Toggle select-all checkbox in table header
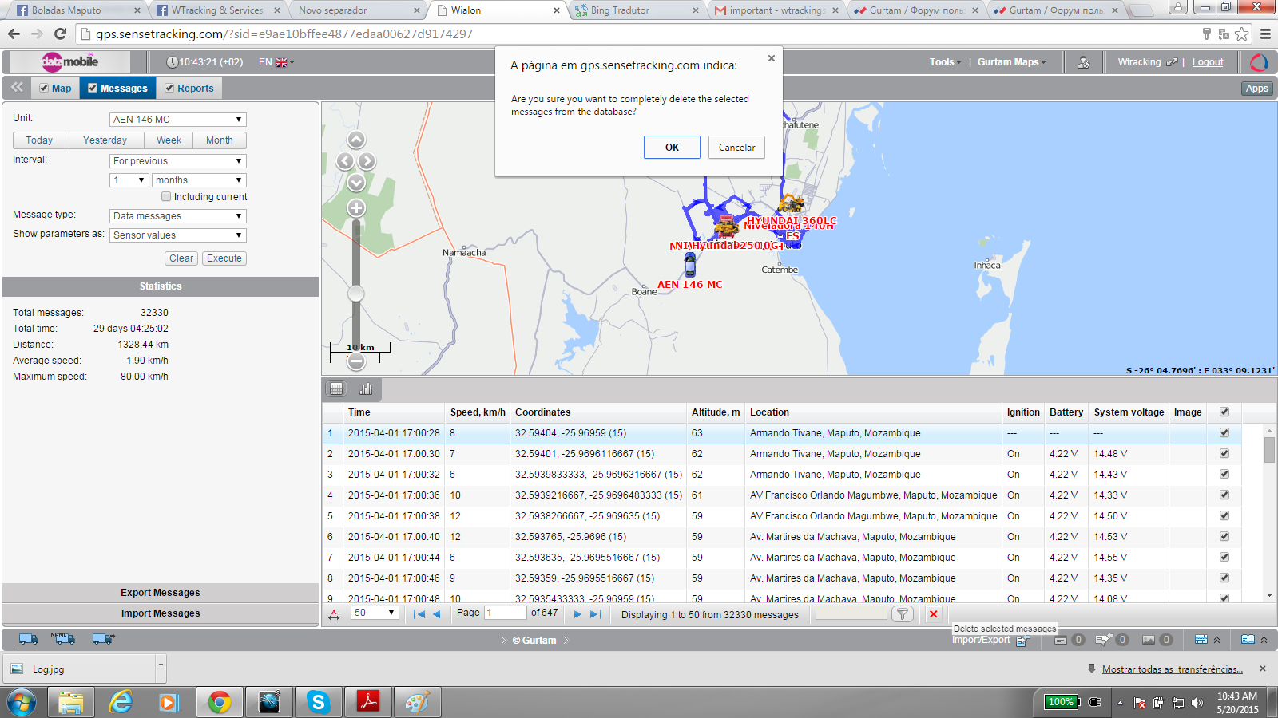 tap(1224, 412)
